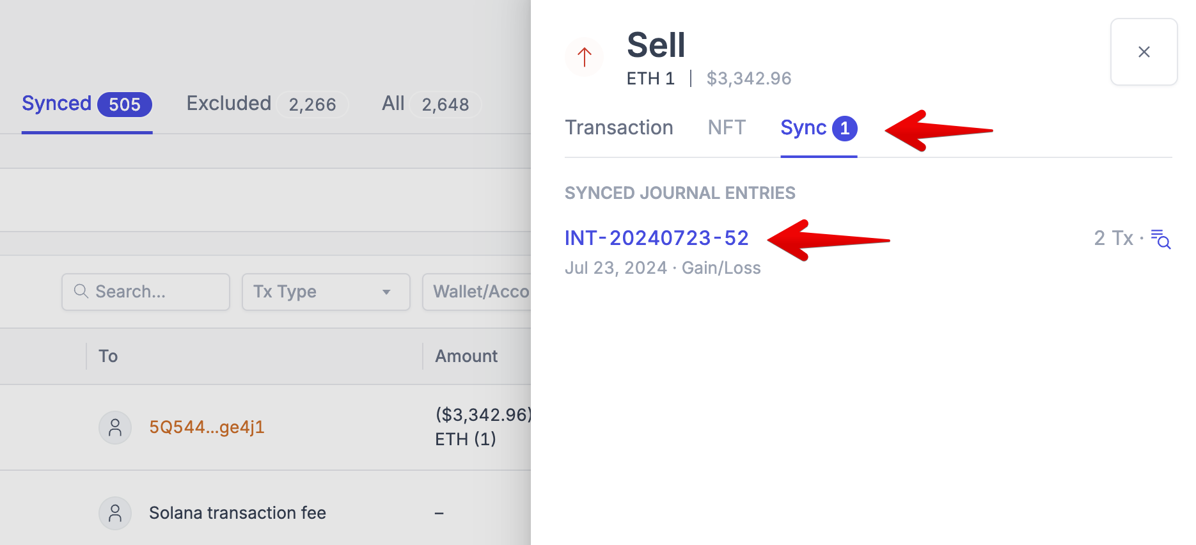Click the Amount column header
1196x545 pixels.
466,356
